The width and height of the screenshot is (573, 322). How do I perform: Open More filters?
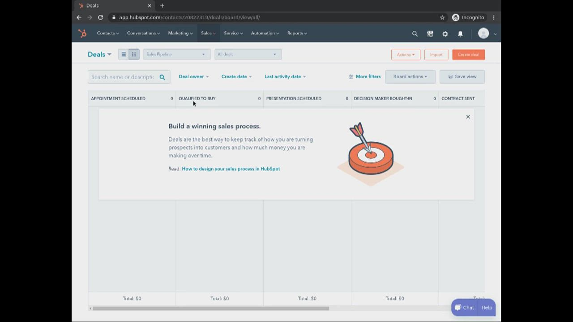(365, 76)
